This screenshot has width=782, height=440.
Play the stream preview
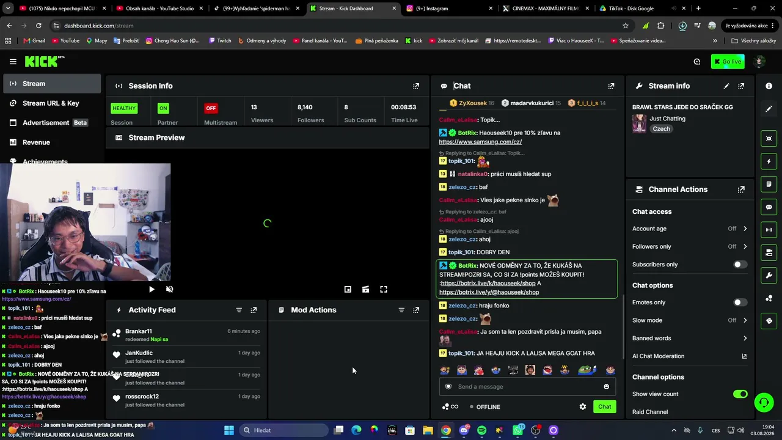(x=152, y=290)
